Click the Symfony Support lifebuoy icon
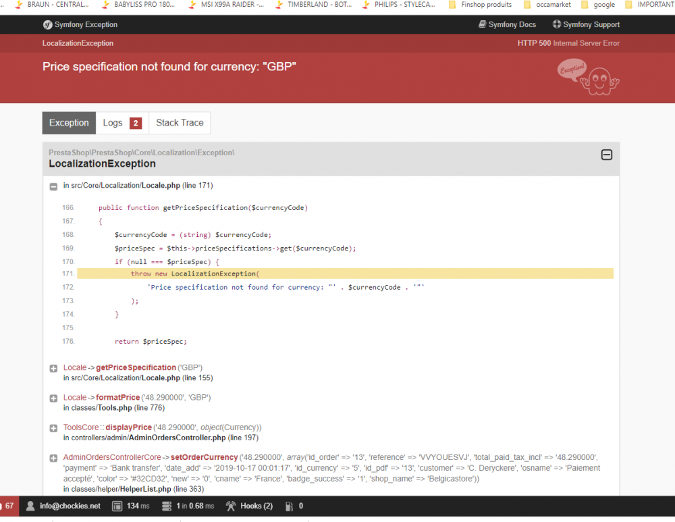 point(557,24)
